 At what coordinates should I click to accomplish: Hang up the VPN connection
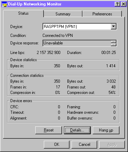pyautogui.click(x=106, y=130)
